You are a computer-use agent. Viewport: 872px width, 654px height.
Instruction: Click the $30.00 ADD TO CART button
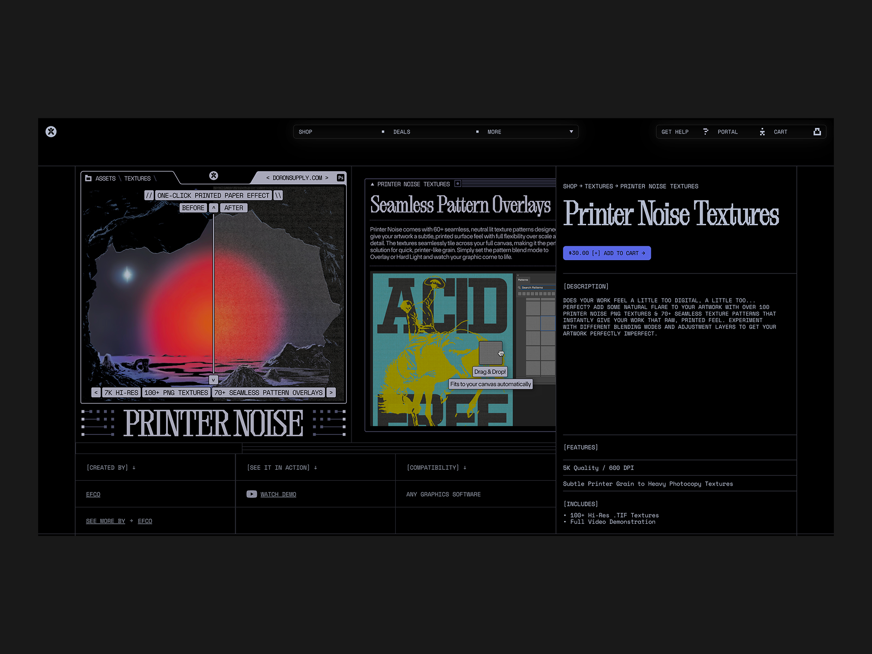pos(607,253)
